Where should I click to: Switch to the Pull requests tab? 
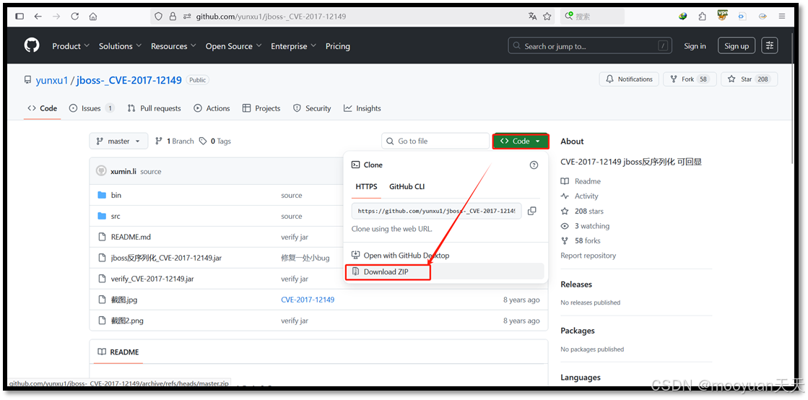(154, 108)
